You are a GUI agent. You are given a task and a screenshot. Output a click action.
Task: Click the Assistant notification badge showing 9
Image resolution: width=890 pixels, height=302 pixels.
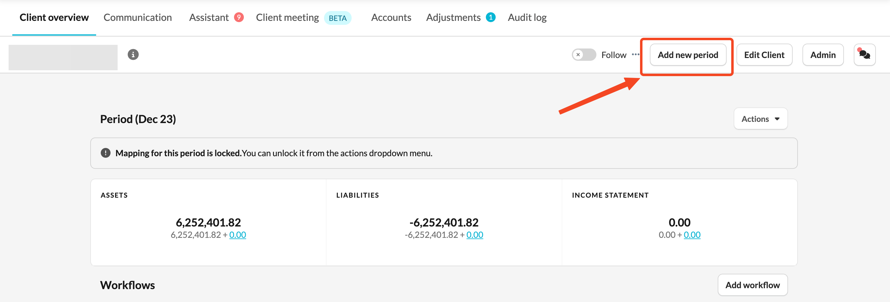(239, 17)
